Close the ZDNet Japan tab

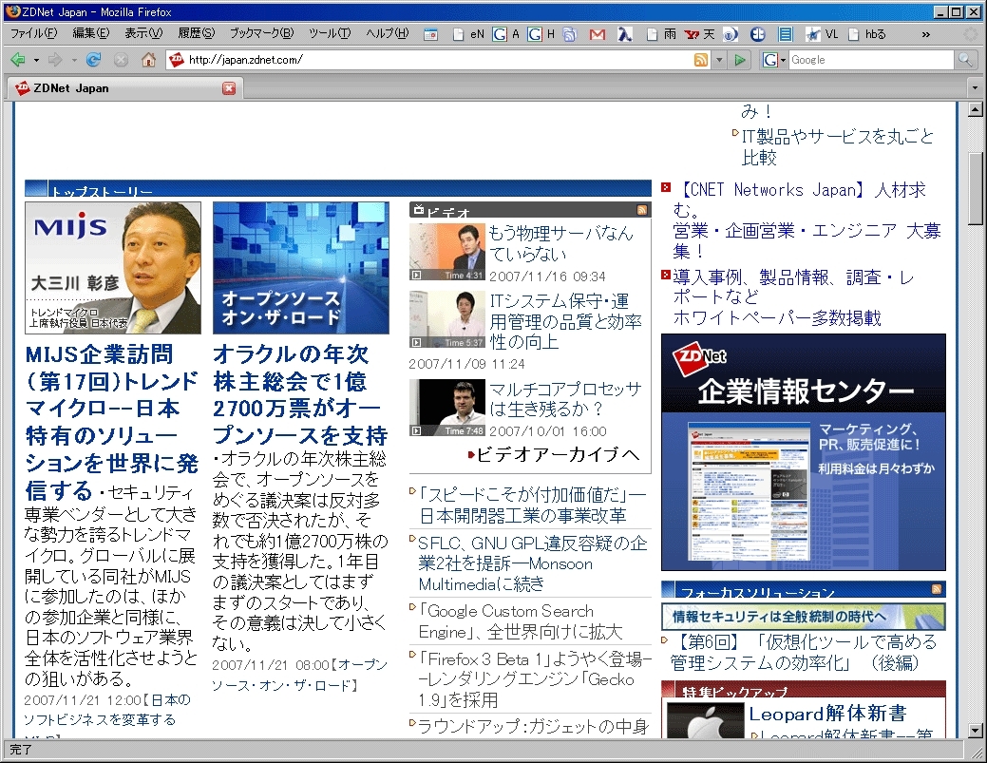tap(229, 88)
